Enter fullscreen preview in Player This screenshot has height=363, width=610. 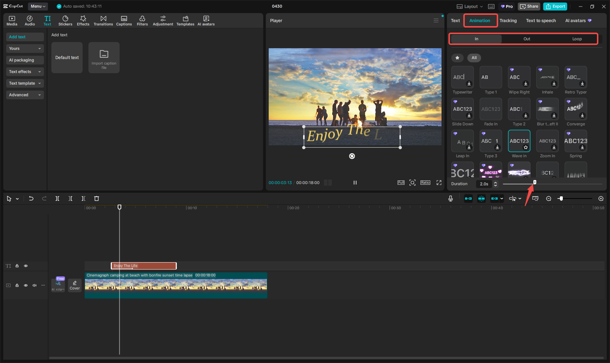pos(439,183)
